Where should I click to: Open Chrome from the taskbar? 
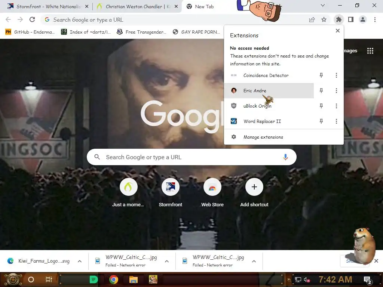pos(114,280)
